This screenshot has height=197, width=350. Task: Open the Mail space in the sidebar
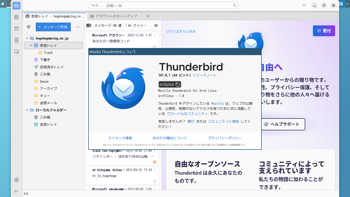tap(16, 6)
